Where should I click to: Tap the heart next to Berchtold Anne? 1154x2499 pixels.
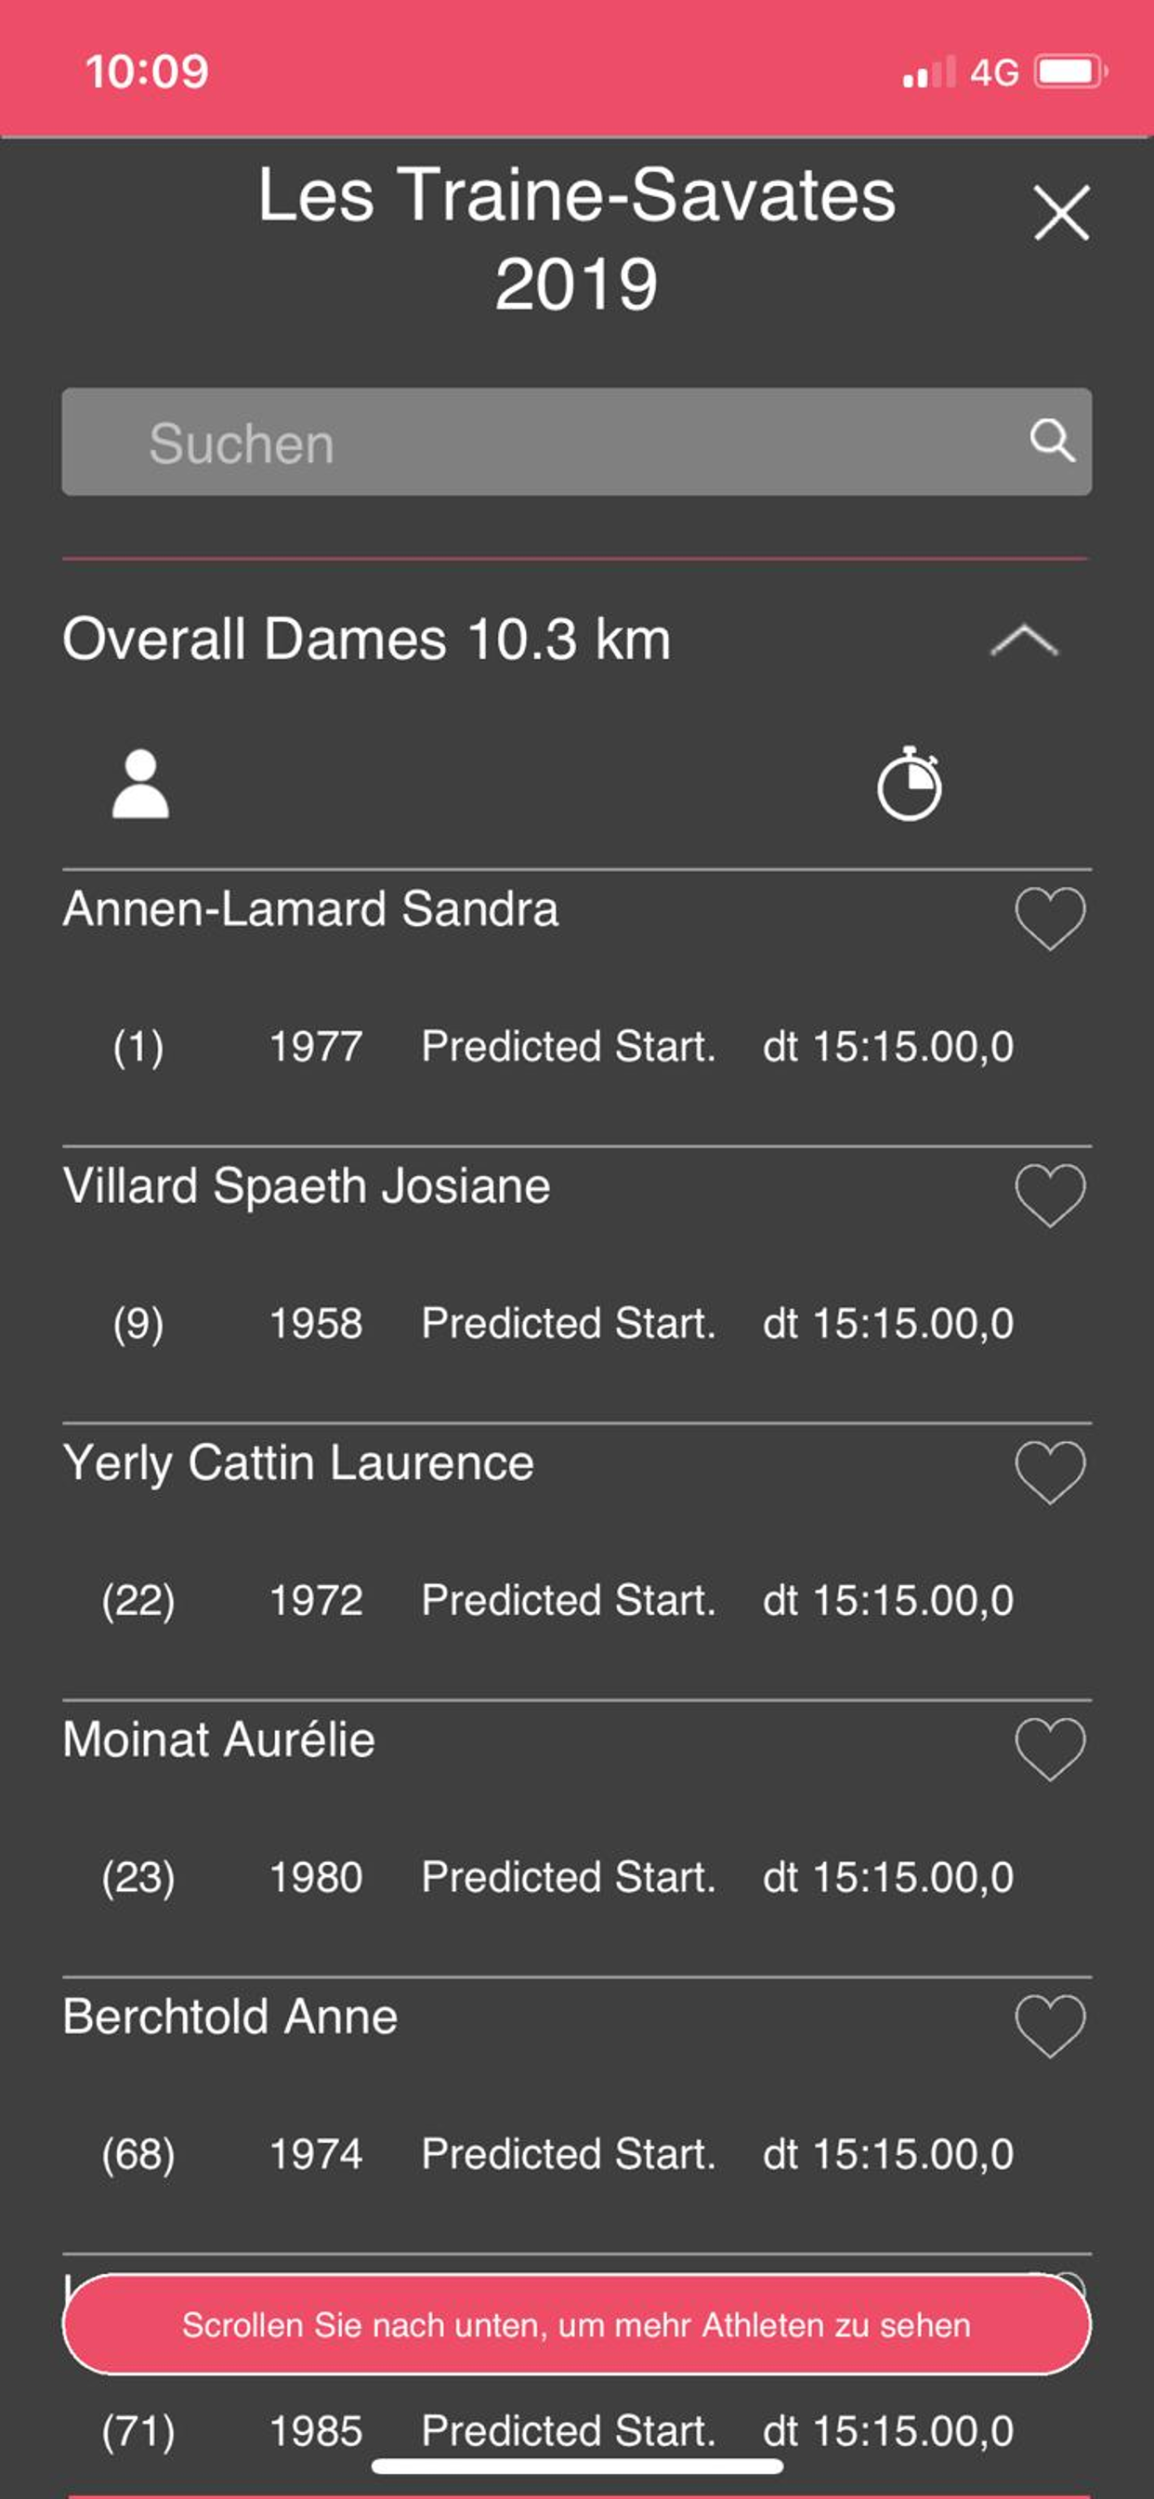coord(1049,2026)
